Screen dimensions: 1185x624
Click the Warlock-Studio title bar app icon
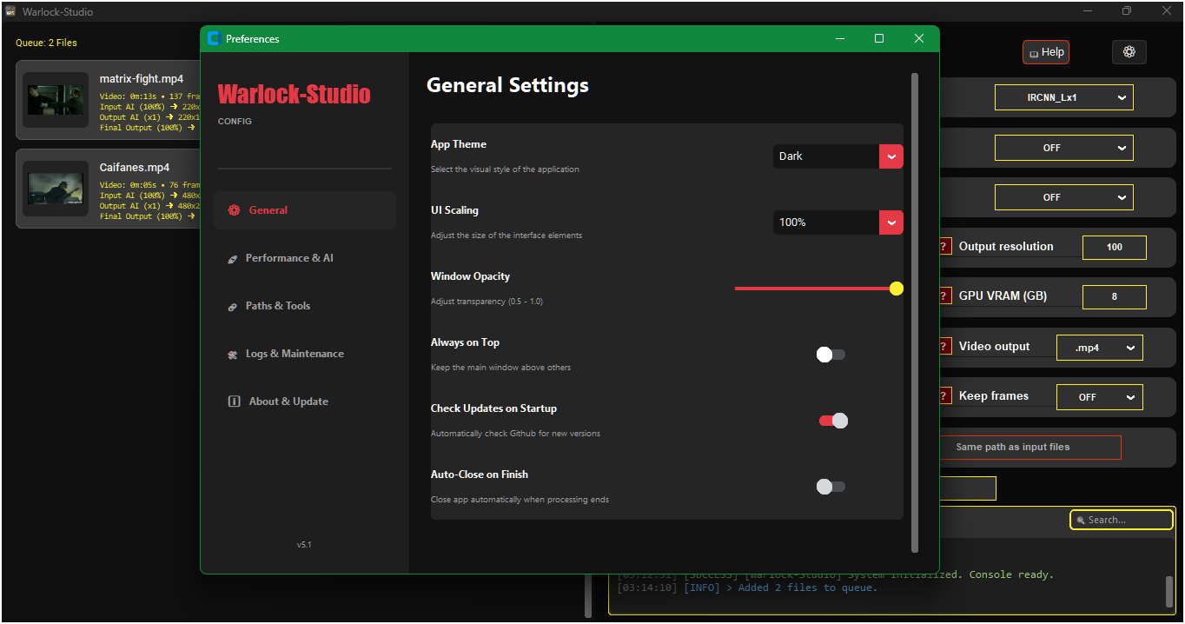[x=10, y=11]
